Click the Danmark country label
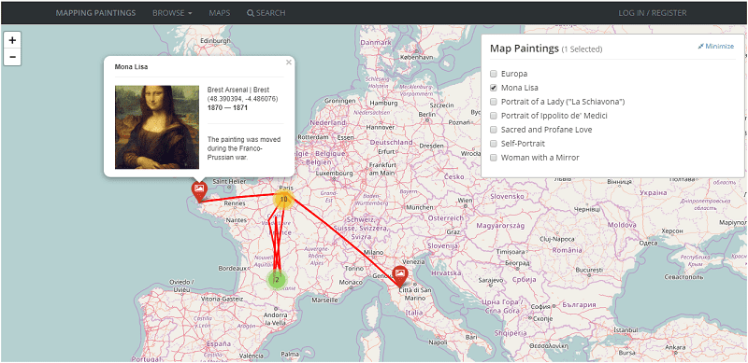This screenshot has height=363, width=748. [x=376, y=42]
